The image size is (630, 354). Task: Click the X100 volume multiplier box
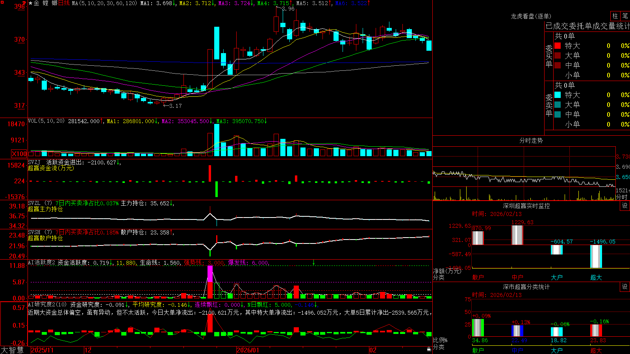[19, 154]
